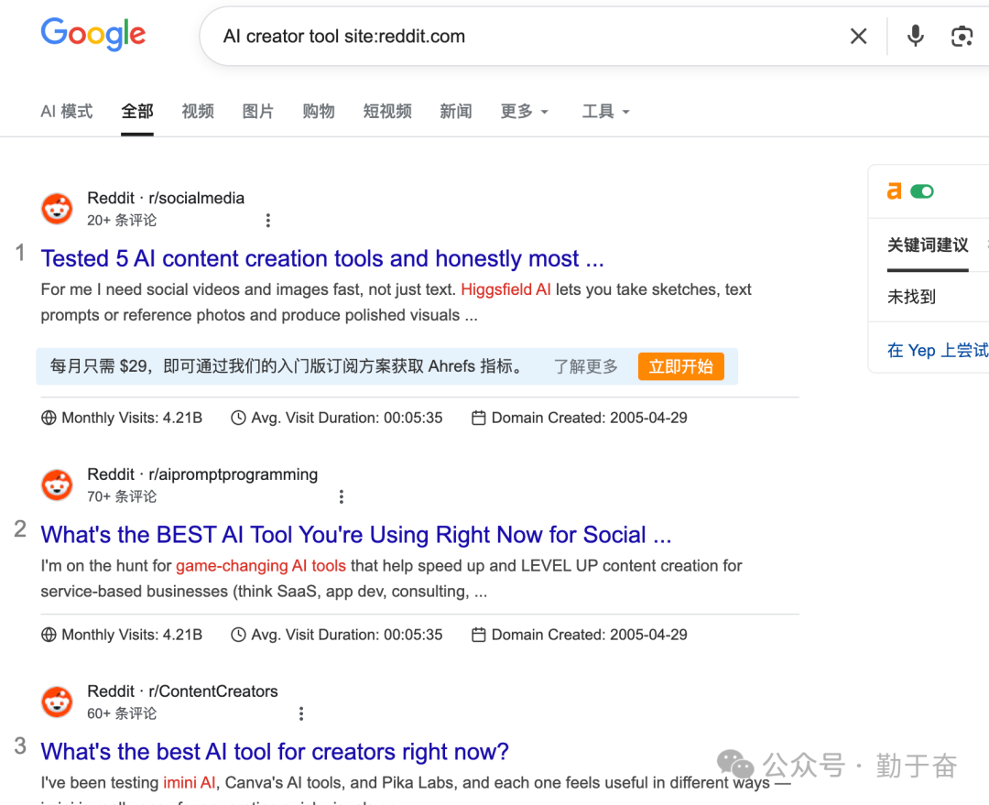Toggle the green Ahrefs switch off
This screenshot has width=989, height=805.
tap(922, 191)
